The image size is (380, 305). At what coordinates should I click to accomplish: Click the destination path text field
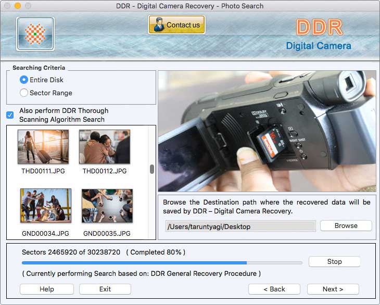240,226
